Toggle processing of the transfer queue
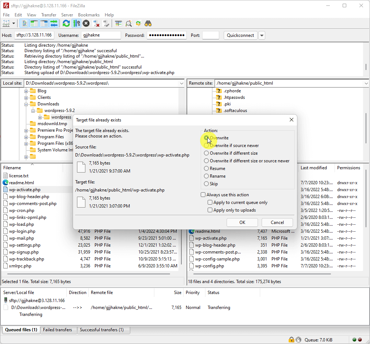Viewport: 370px width, 344px height. point(77,23)
